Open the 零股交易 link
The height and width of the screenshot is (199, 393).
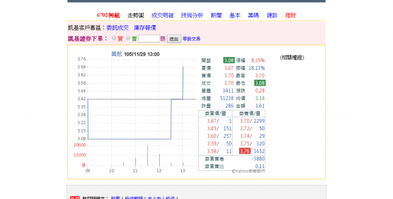[192, 39]
